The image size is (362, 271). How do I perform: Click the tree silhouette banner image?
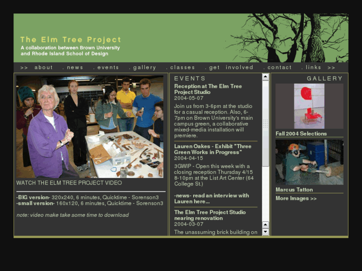(286, 38)
